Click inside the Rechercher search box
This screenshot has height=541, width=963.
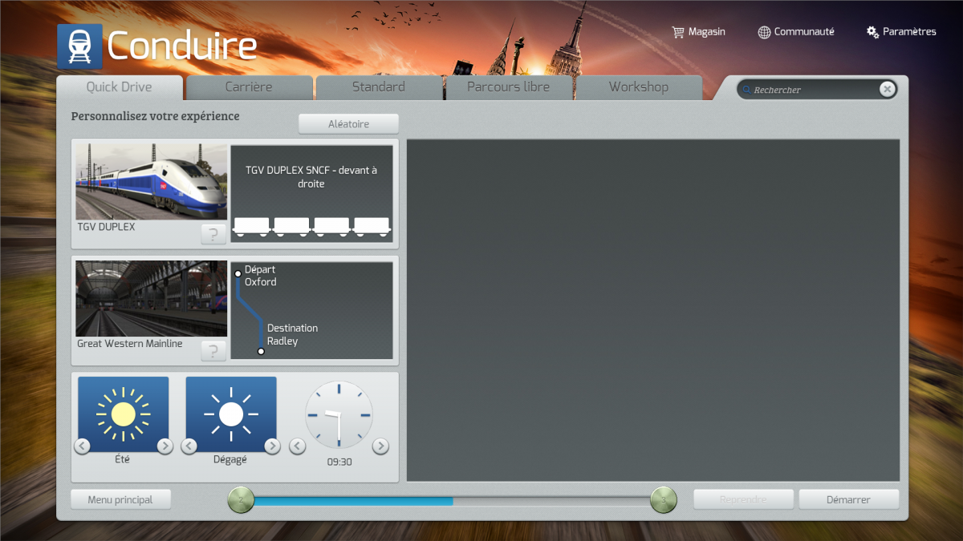click(x=815, y=90)
